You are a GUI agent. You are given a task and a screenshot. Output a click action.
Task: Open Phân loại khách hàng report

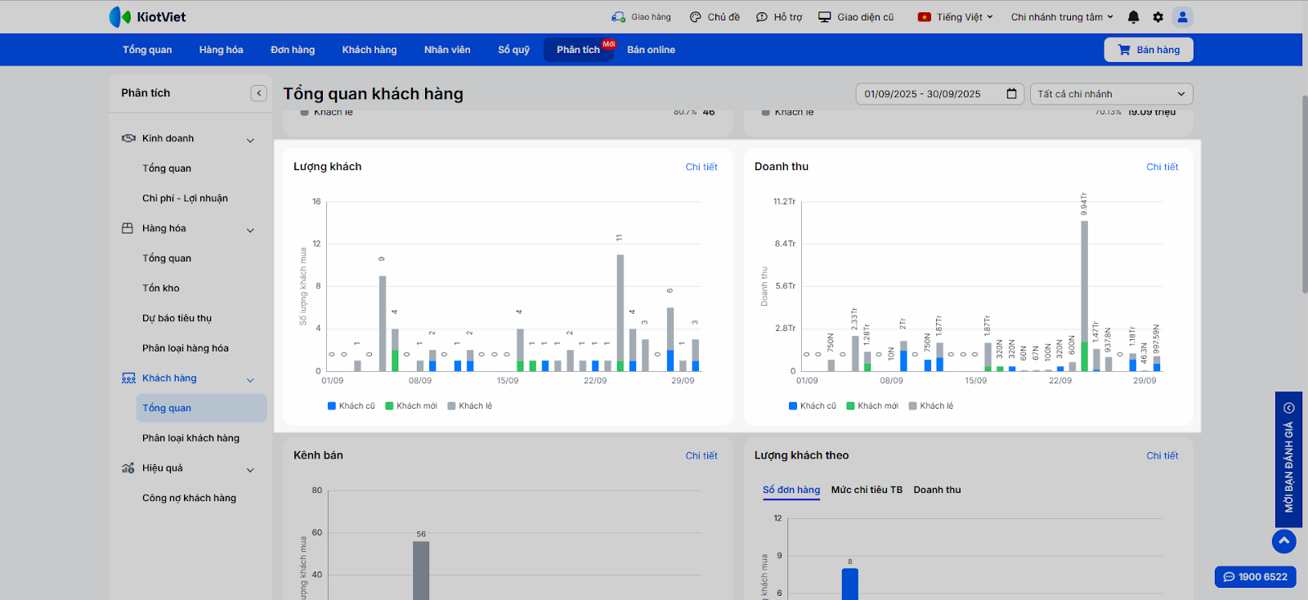point(190,438)
